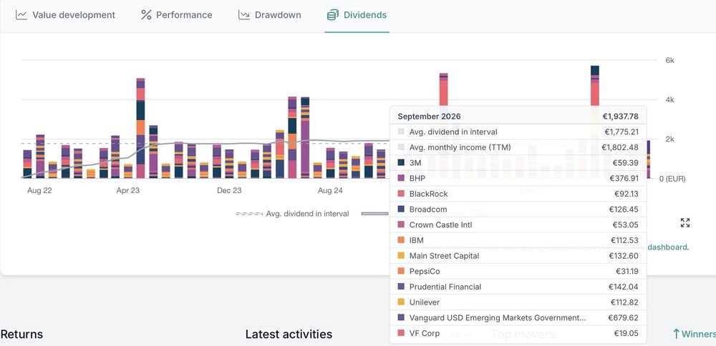Click the Apr 23 axis label
This screenshot has height=346, width=716.
tap(128, 191)
